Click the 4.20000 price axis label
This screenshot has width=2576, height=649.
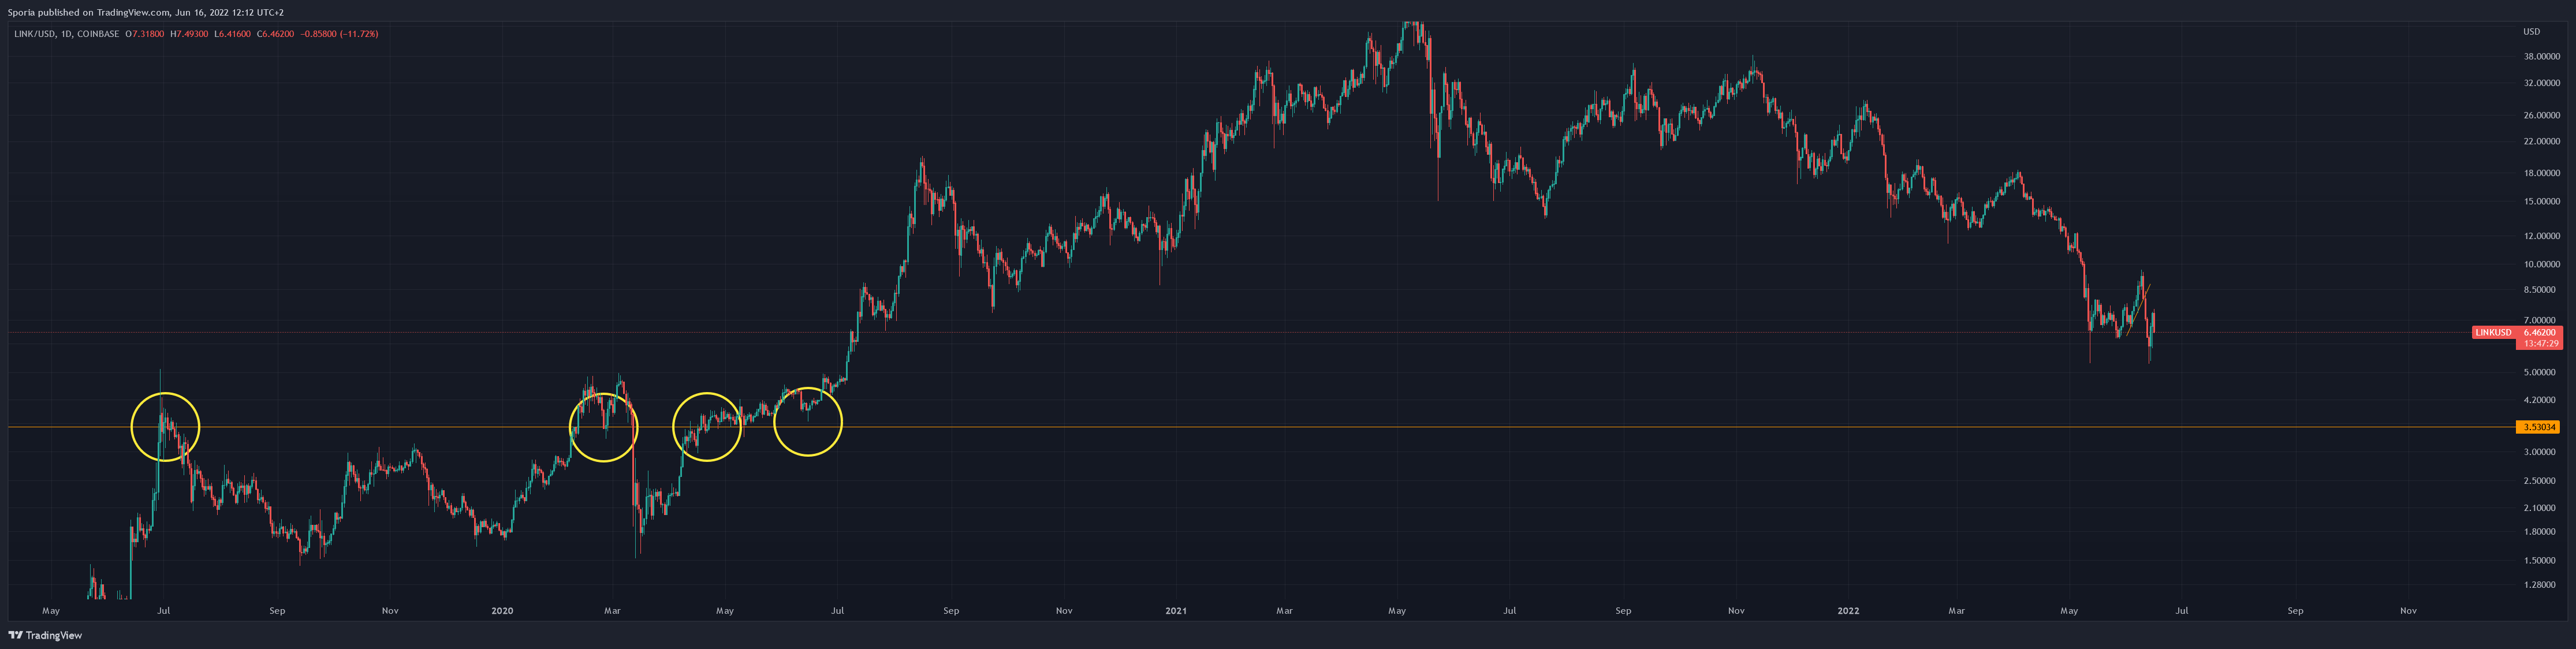[2541, 400]
